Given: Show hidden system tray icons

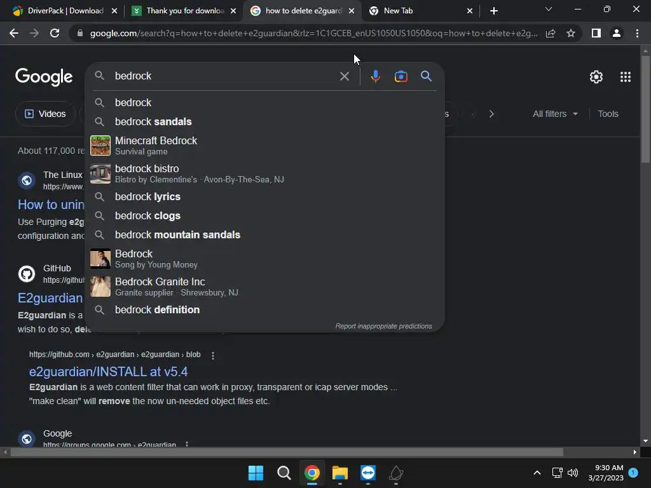Looking at the screenshot, I should click(537, 473).
